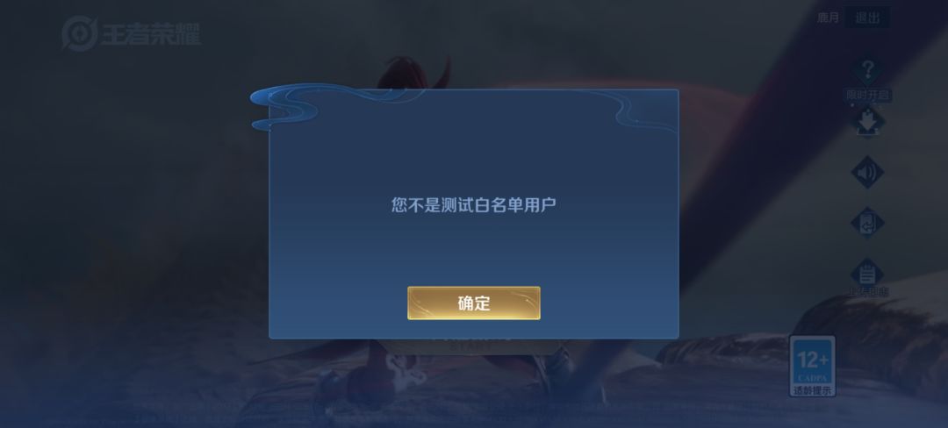
Task: Click the repair/refresh device icon
Action: tap(867, 223)
